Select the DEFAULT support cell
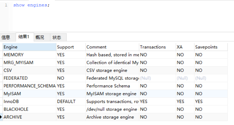Image resolution: width=234 pixels, height=125 pixels. pyautogui.click(x=71, y=101)
